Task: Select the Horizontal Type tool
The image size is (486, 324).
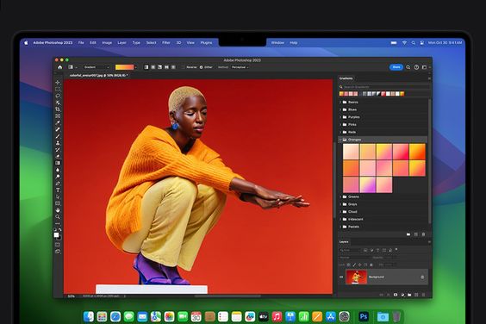Action: tap(58, 190)
